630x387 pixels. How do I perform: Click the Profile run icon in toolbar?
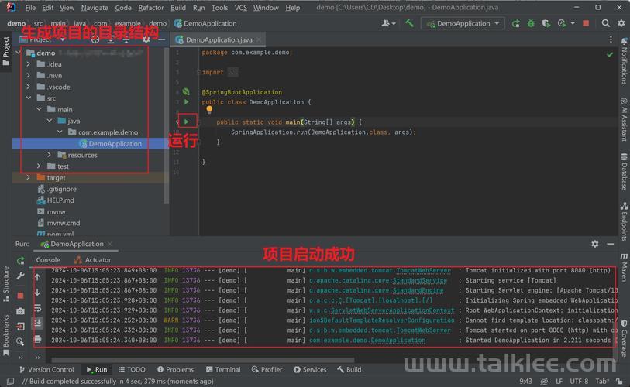(x=561, y=24)
